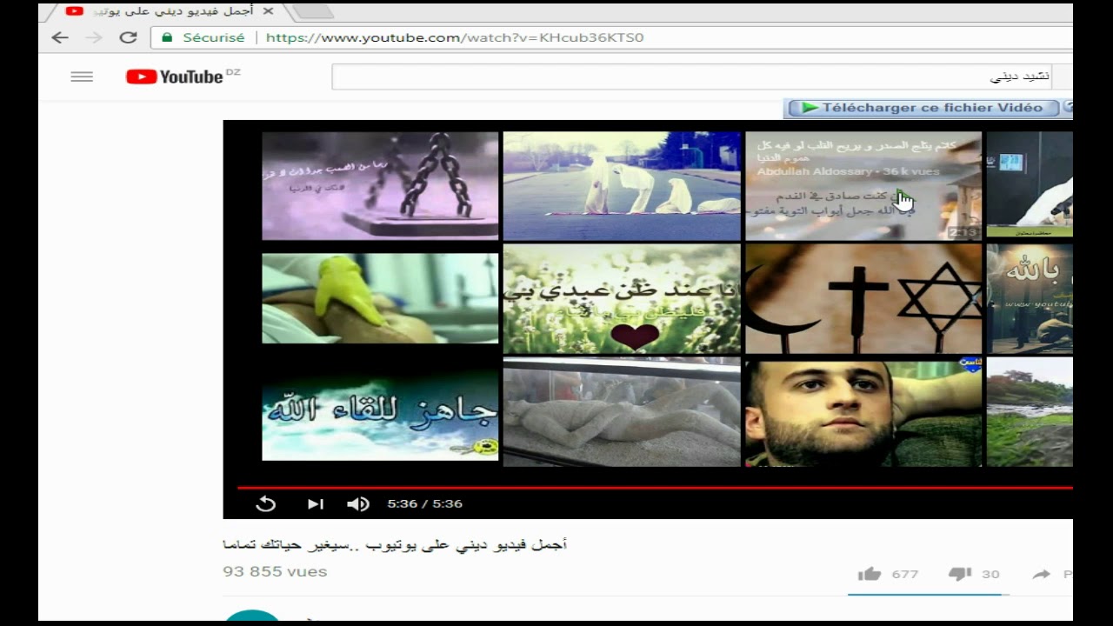This screenshot has width=1113, height=626.
Task: Click the YouTube URL in address bar
Action: click(455, 37)
